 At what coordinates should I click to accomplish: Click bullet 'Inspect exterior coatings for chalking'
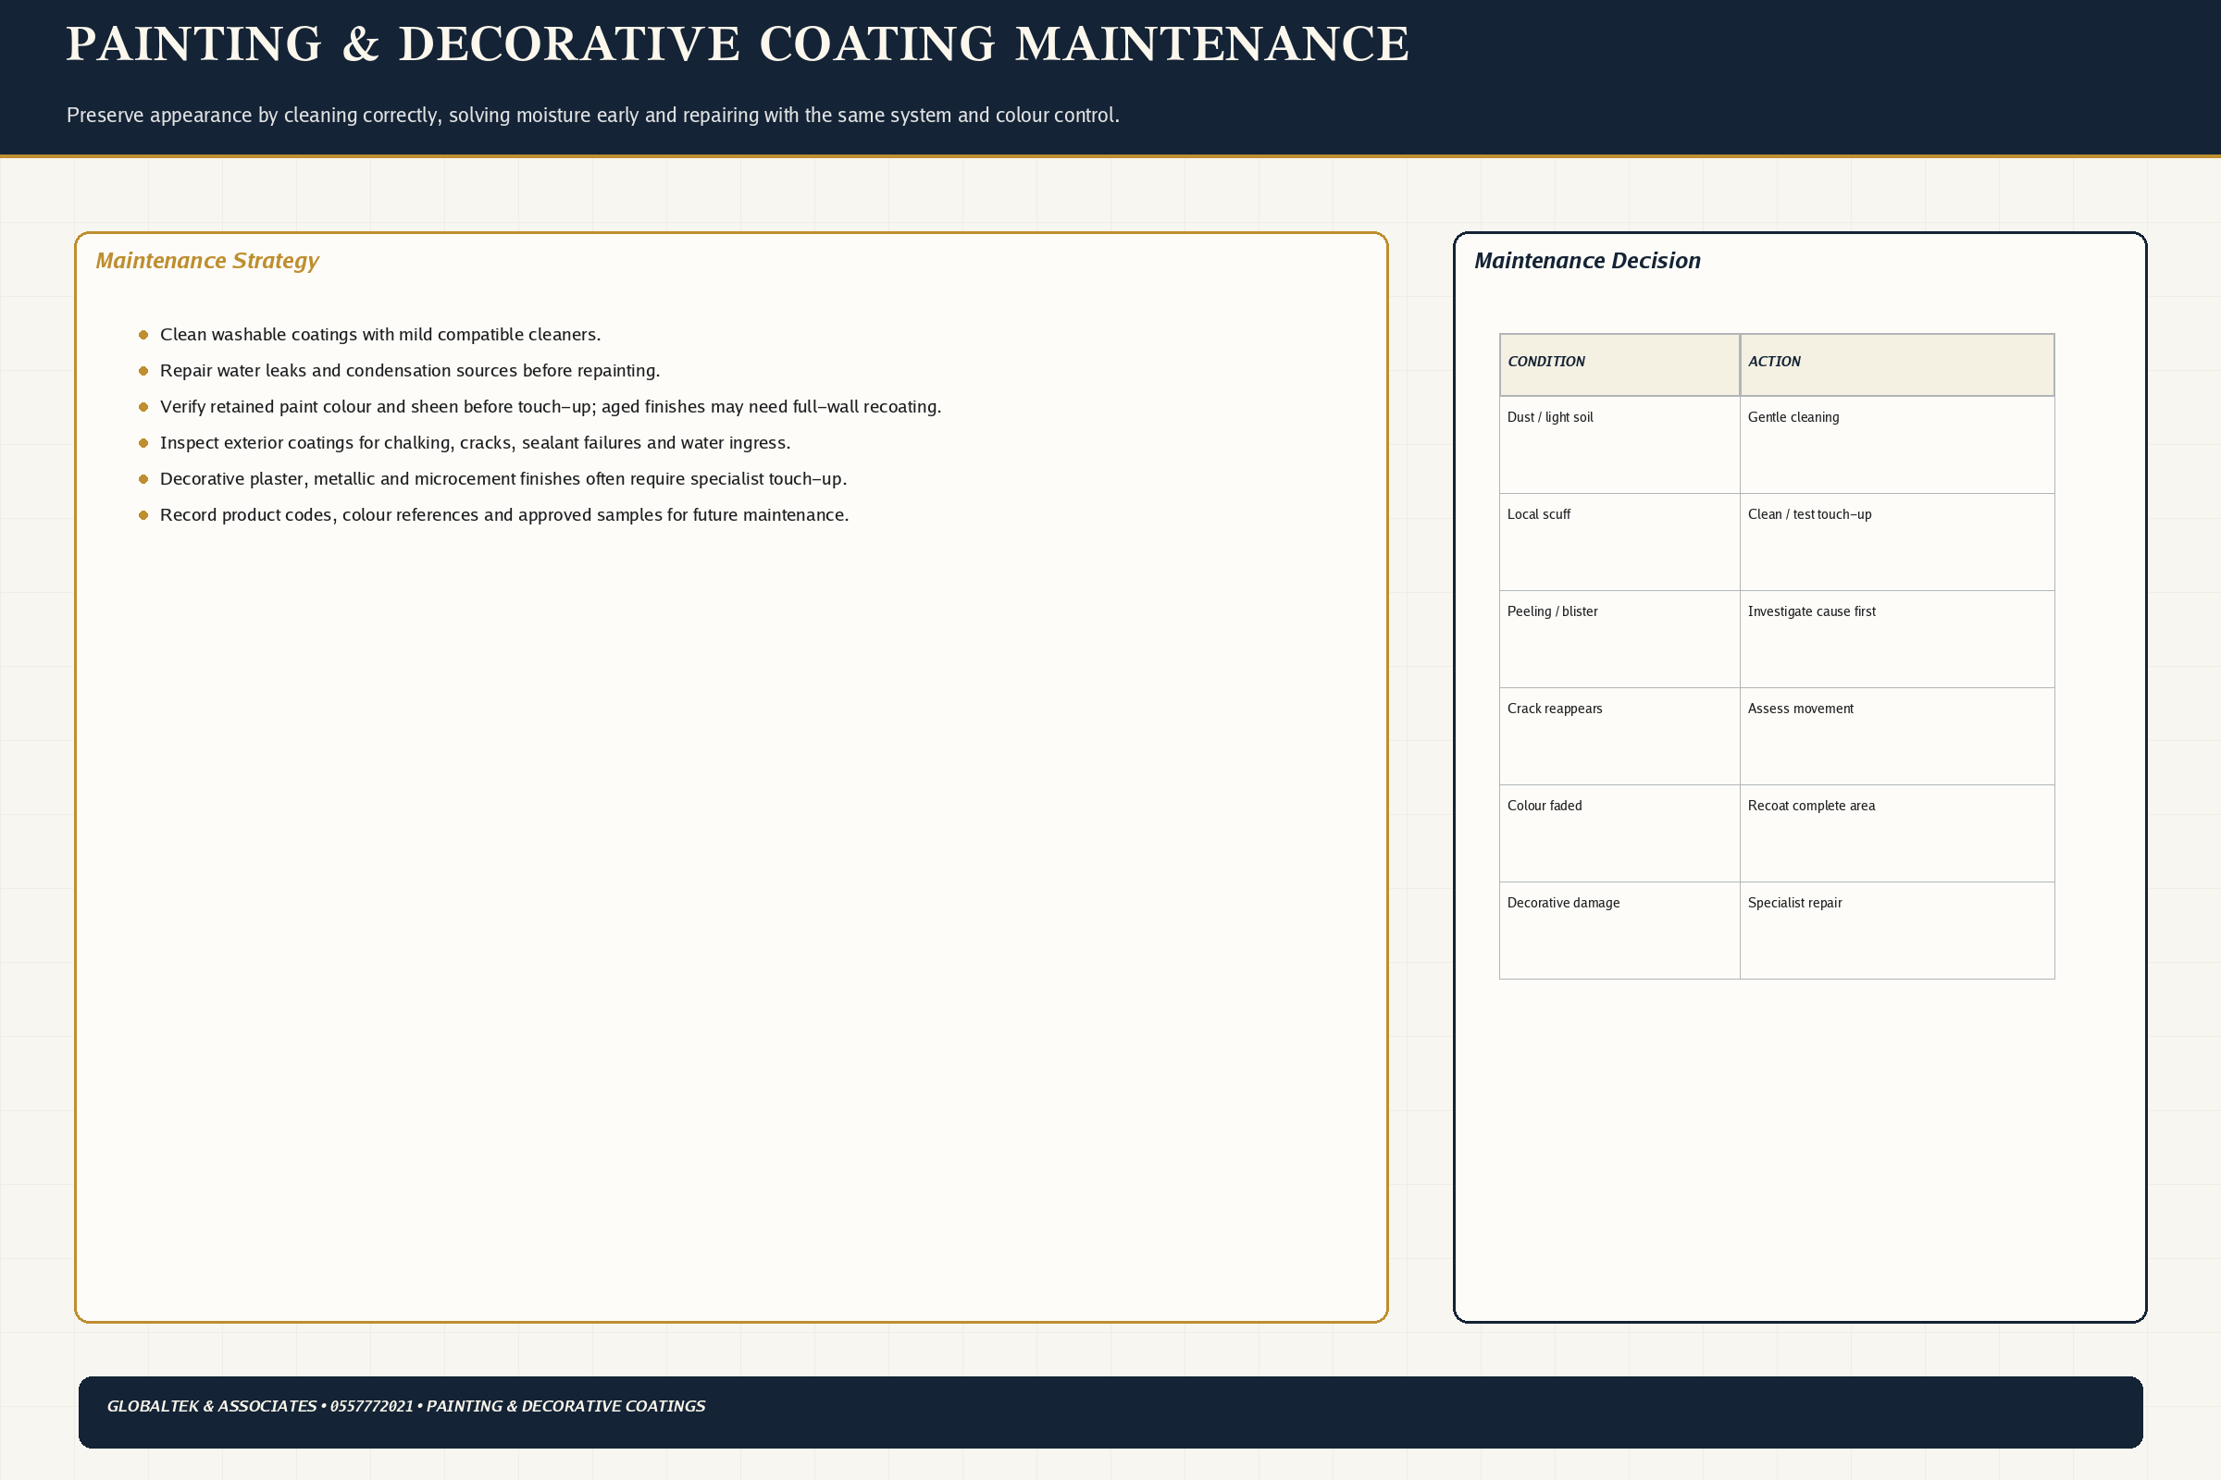475,443
